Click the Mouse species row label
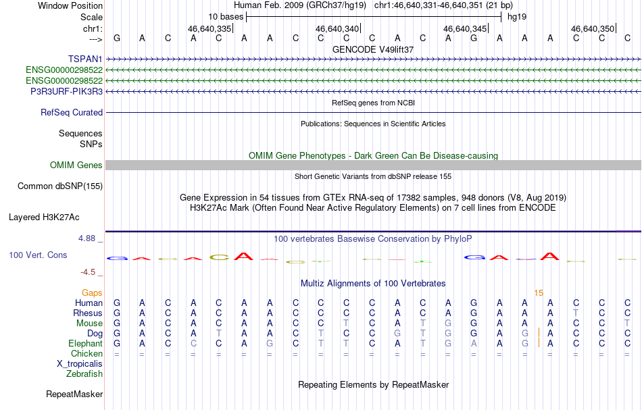This screenshot has width=642, height=410. [x=90, y=324]
